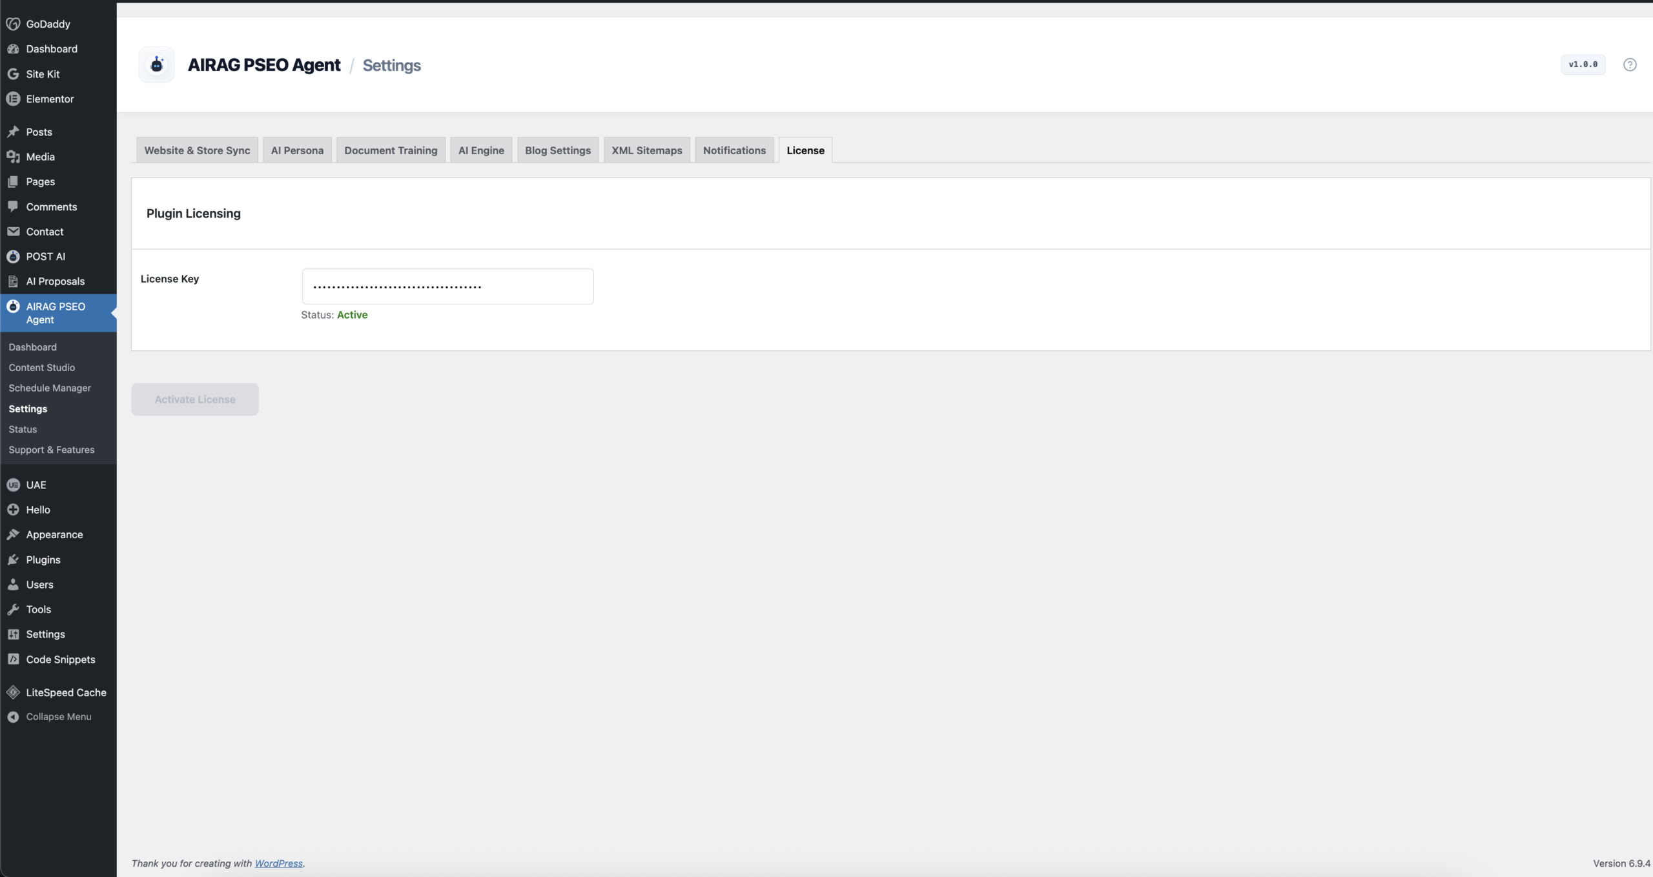Screen dimensions: 1653x877
Task: Click the Active status text
Action: click(x=352, y=315)
